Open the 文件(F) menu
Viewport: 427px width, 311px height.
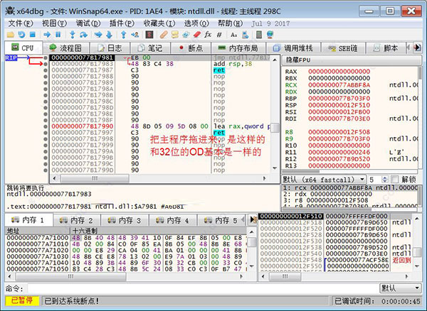pos(21,23)
